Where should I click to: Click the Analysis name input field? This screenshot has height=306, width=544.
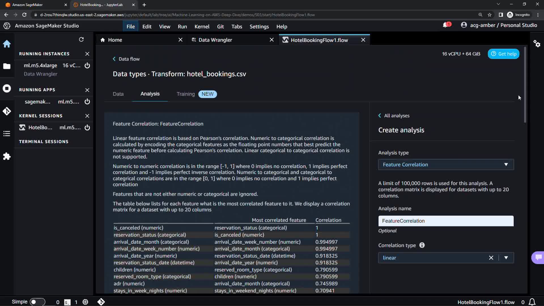point(446,221)
